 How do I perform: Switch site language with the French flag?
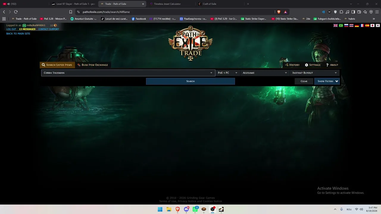click(x=362, y=26)
